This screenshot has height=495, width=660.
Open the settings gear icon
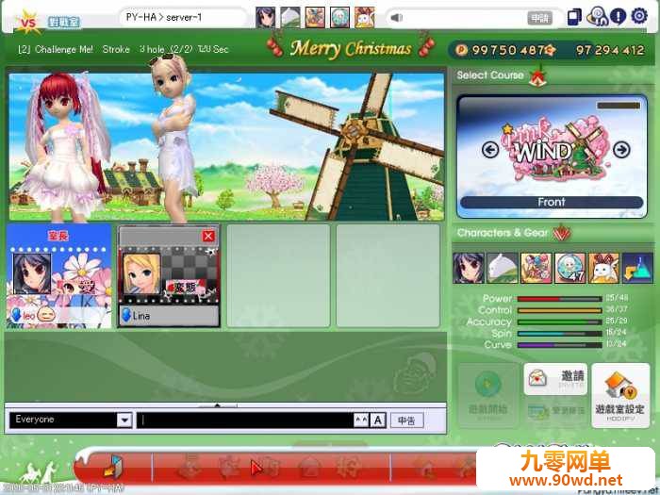pyautogui.click(x=639, y=17)
